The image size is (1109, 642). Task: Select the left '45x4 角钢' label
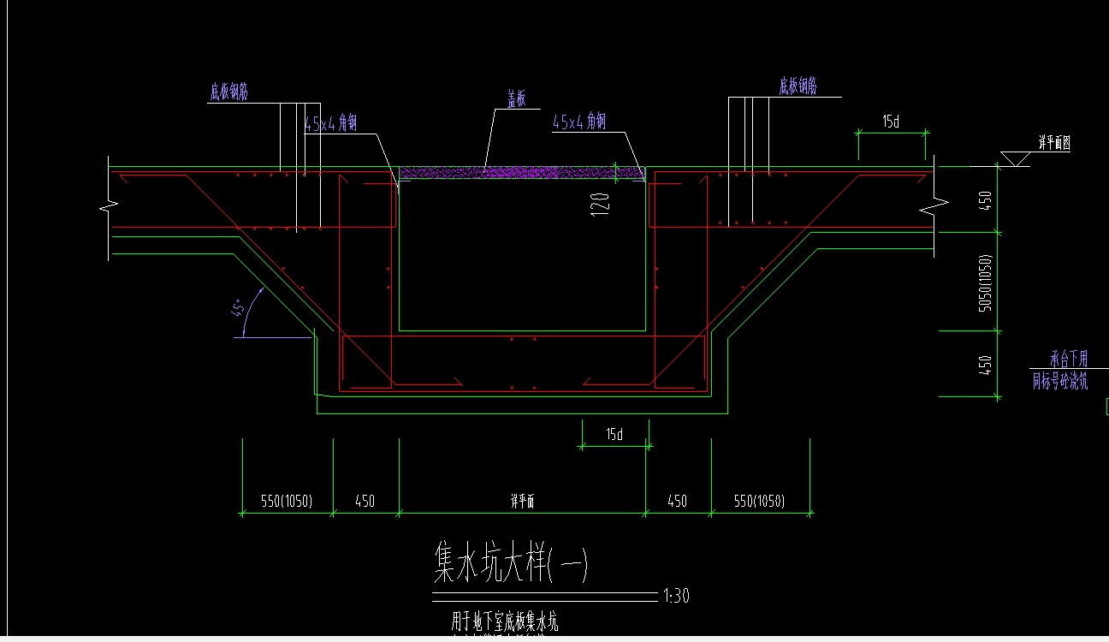click(x=330, y=124)
